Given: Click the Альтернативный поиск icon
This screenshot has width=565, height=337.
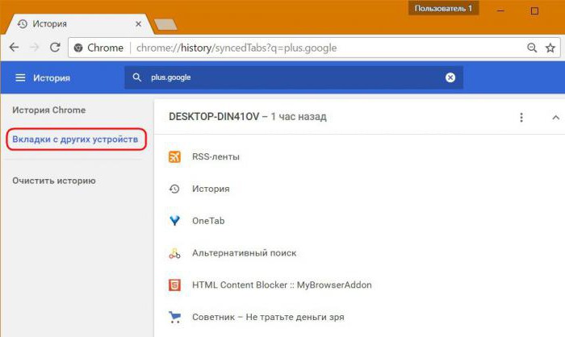Looking at the screenshot, I should (174, 253).
